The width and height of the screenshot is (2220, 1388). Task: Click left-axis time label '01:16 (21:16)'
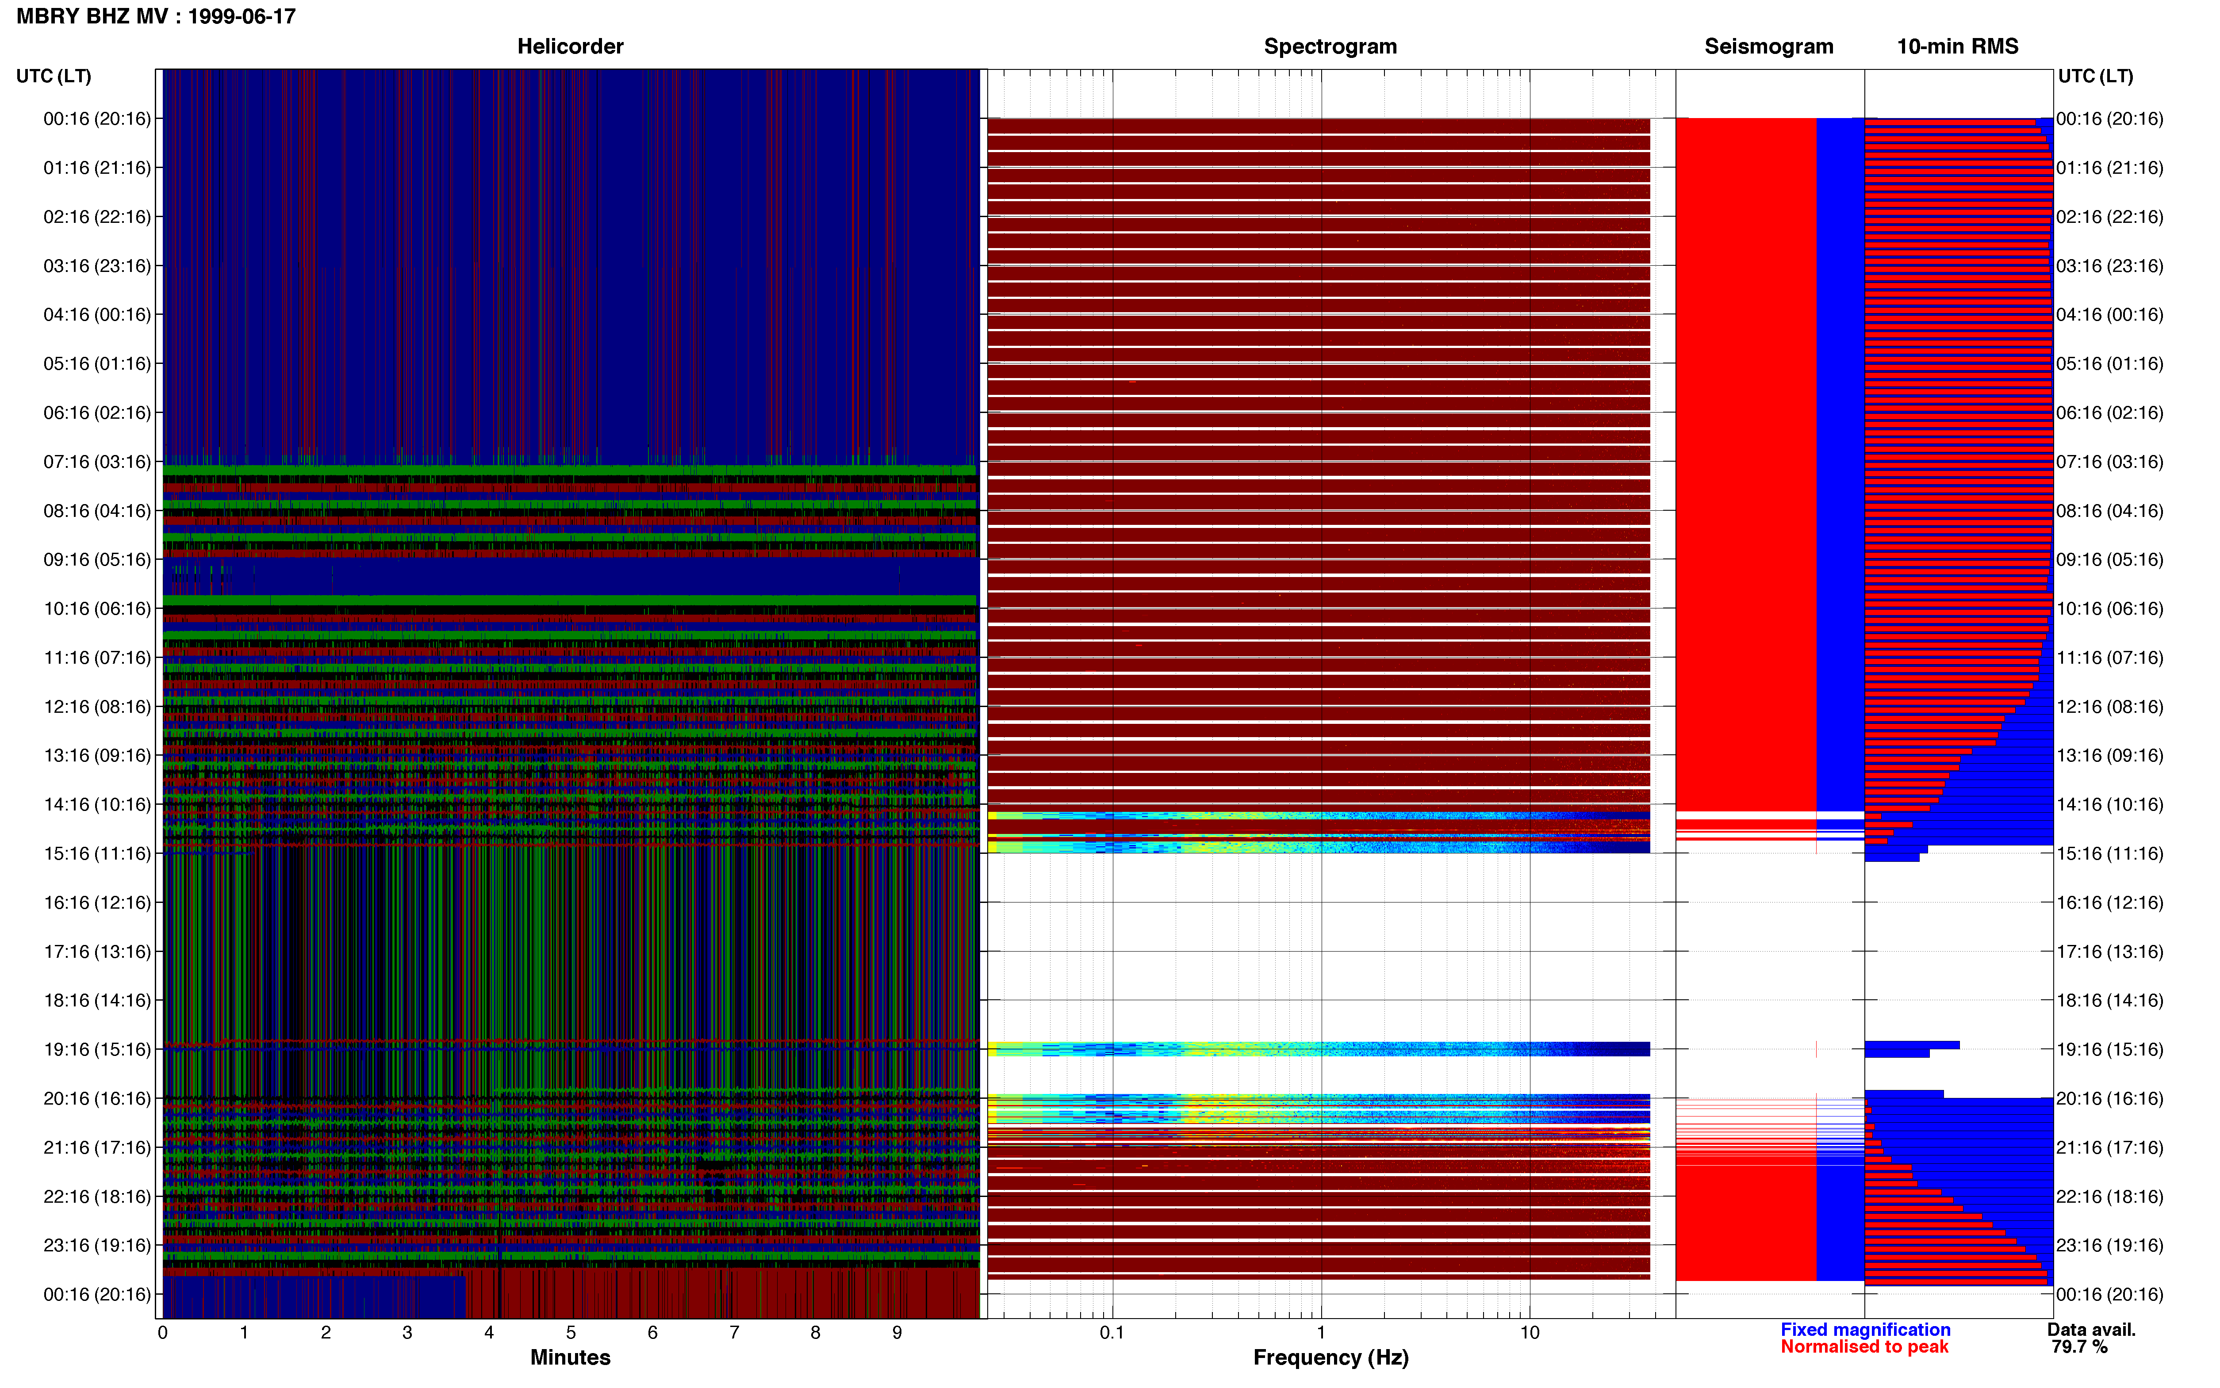pos(97,168)
